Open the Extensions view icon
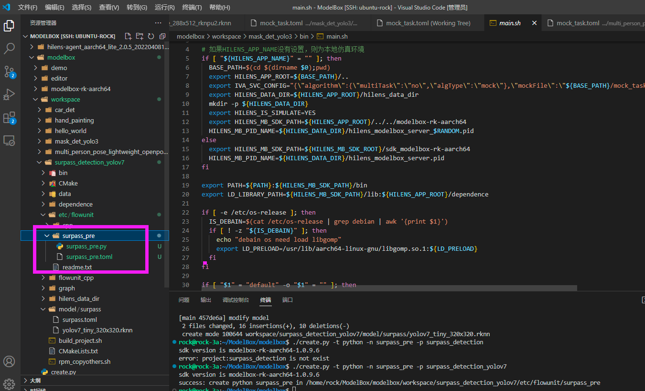The width and height of the screenshot is (645, 391). pos(9,118)
